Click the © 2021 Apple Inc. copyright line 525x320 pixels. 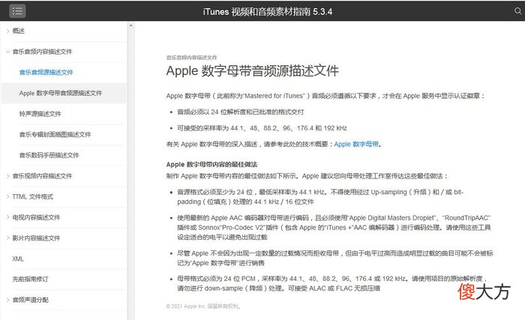203,307
